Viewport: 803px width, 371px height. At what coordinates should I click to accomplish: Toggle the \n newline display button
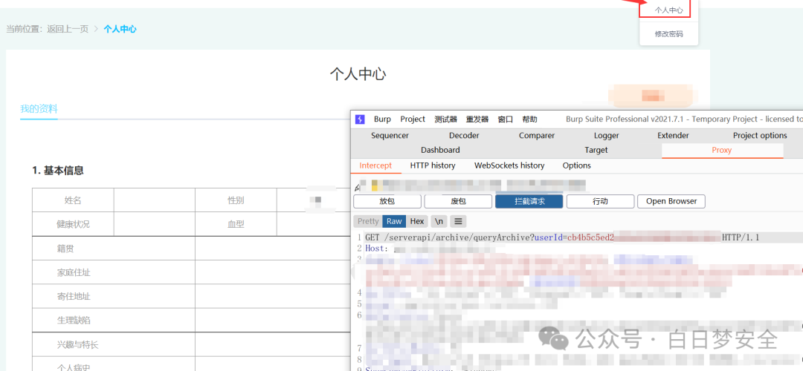pos(439,221)
